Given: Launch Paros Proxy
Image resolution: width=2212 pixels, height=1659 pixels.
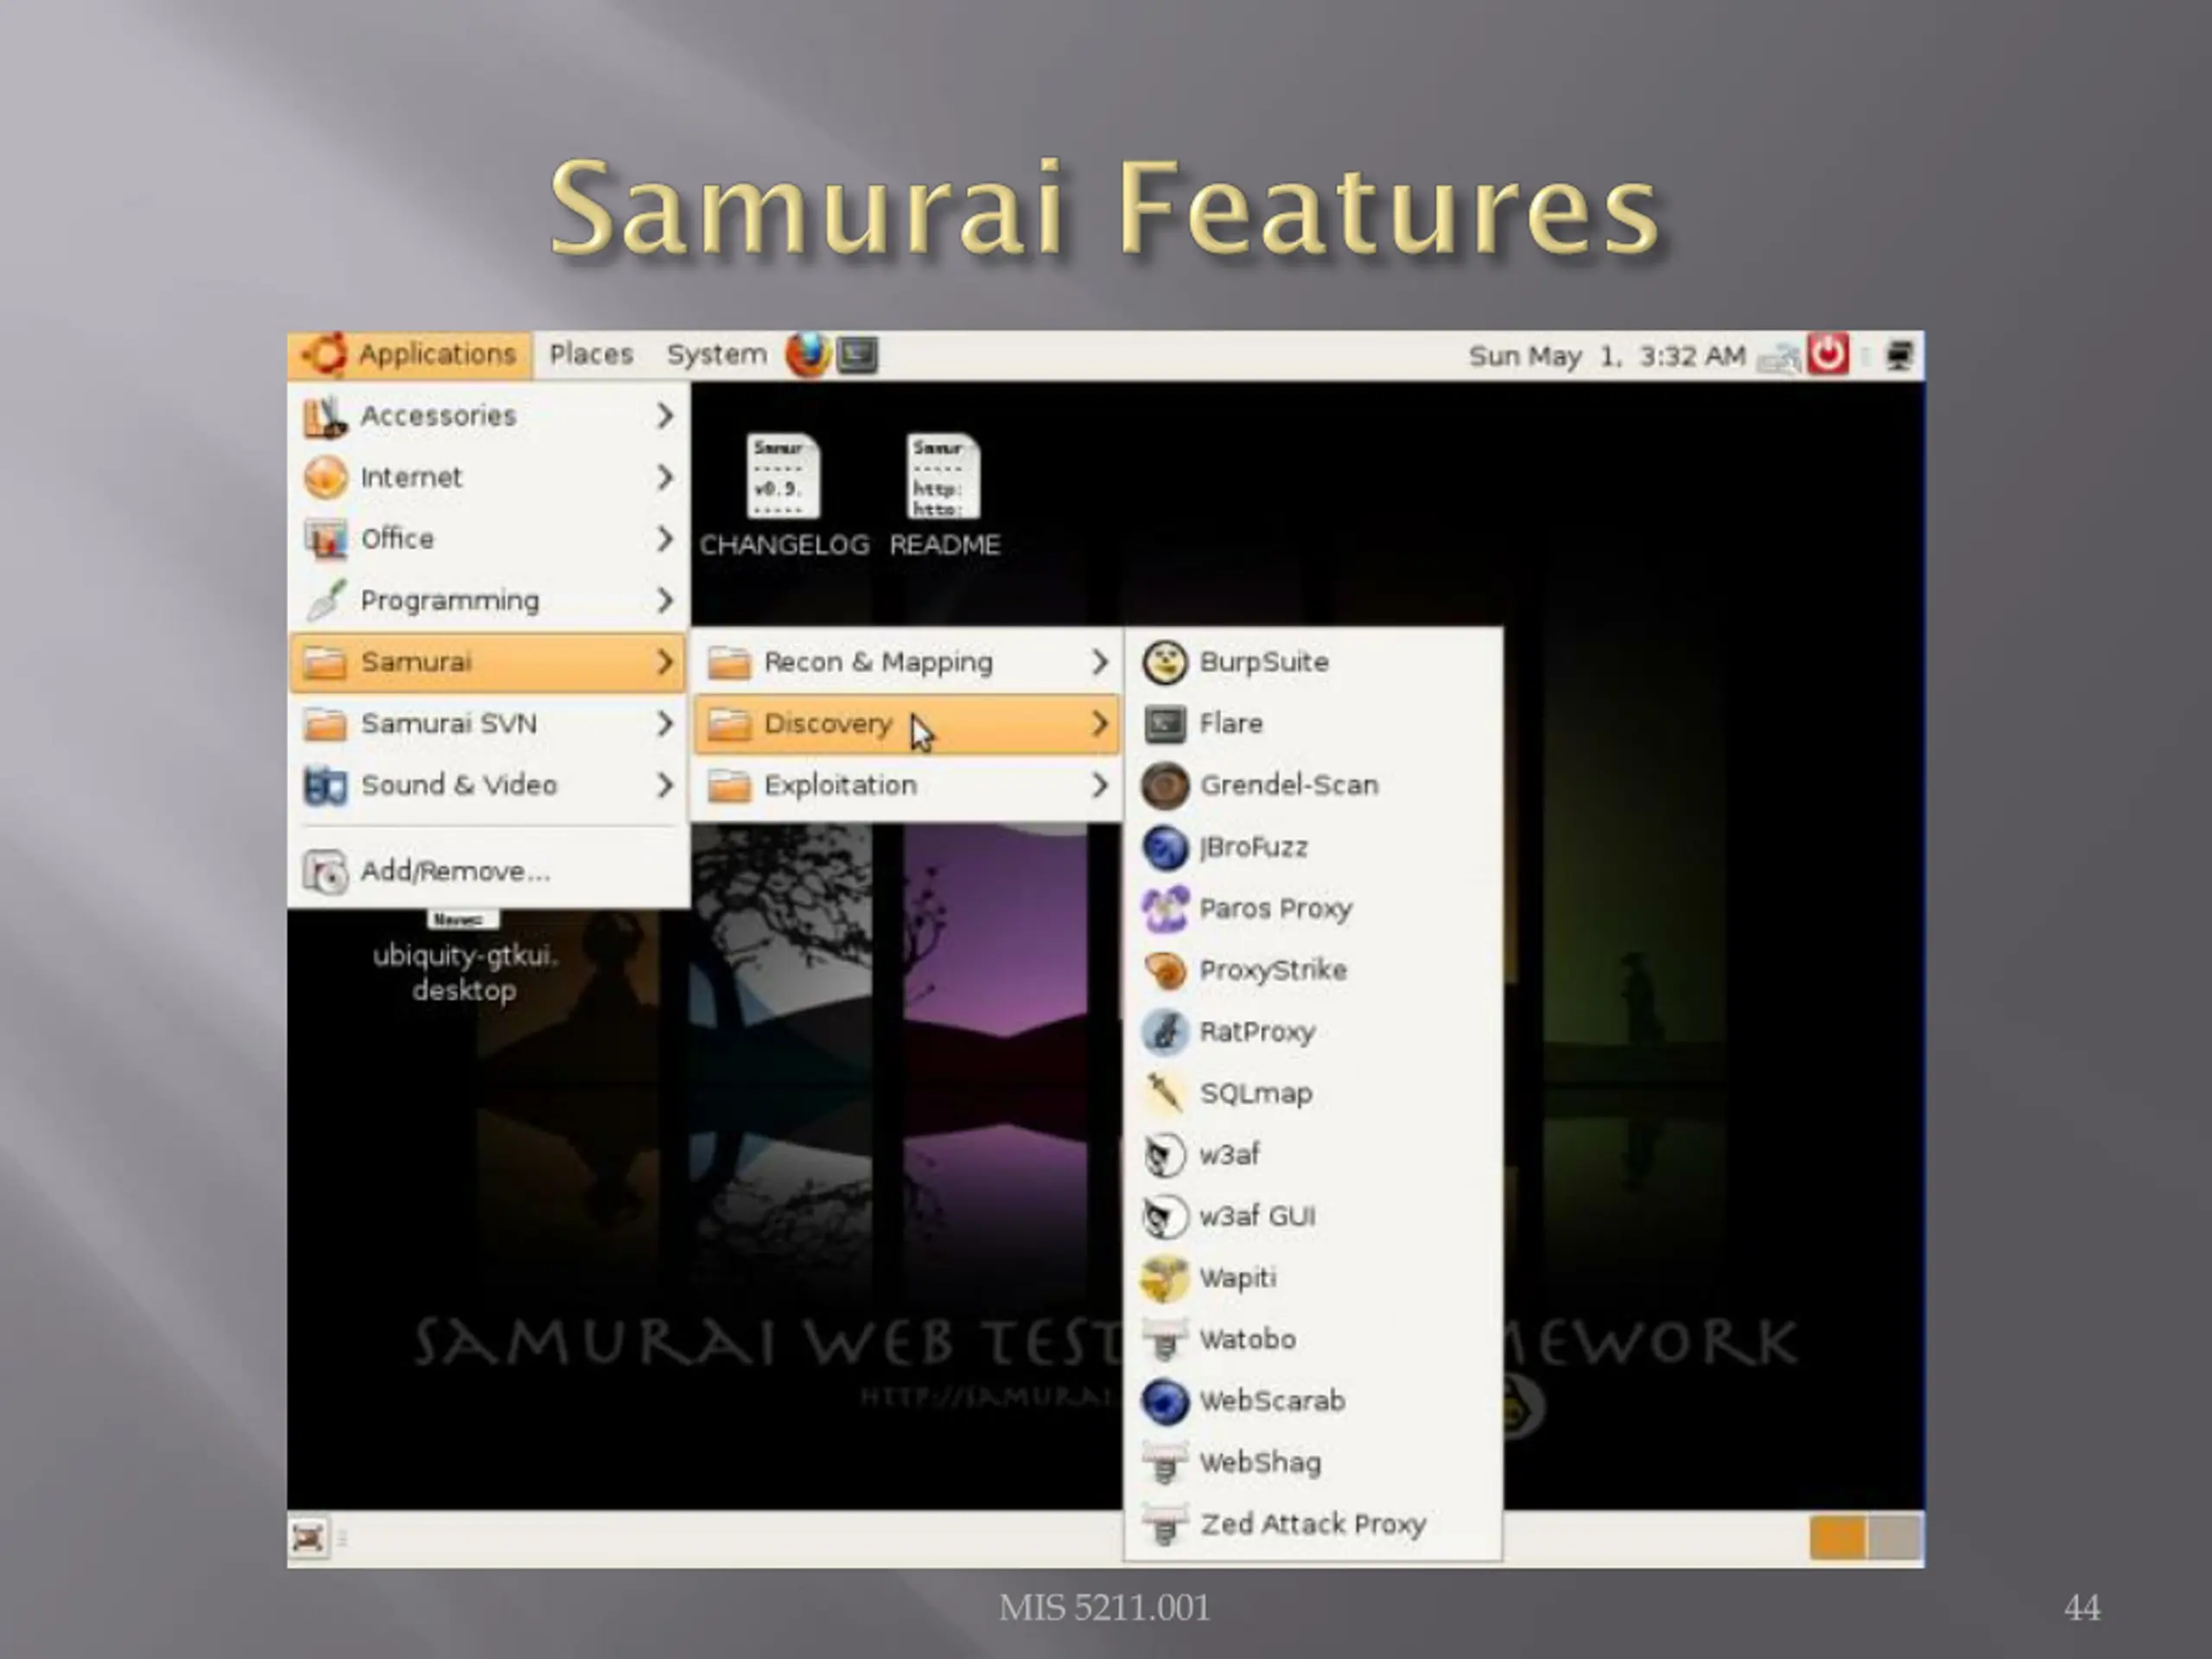Looking at the screenshot, I should (1312, 909).
